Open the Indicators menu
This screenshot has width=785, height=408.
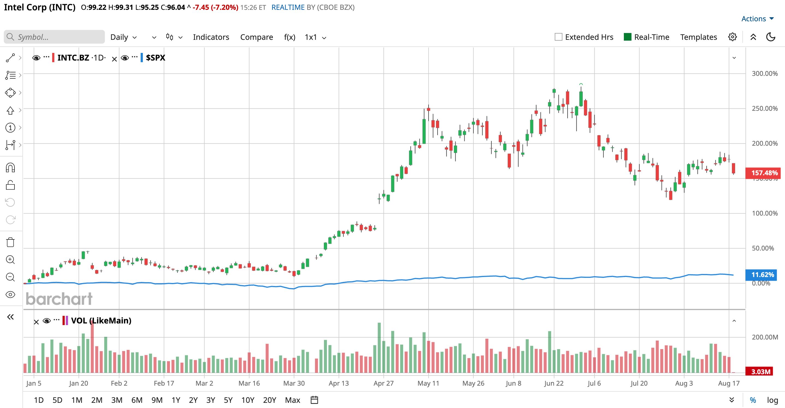pyautogui.click(x=211, y=37)
